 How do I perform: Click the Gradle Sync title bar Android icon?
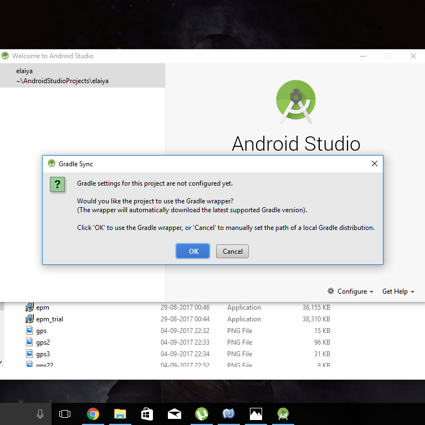52,163
